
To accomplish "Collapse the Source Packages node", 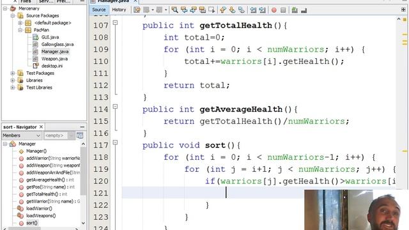I will click(x=13, y=15).
